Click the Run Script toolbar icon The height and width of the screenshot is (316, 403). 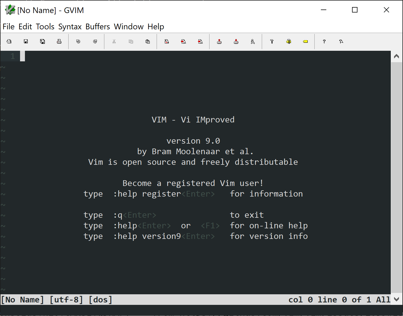tap(253, 42)
